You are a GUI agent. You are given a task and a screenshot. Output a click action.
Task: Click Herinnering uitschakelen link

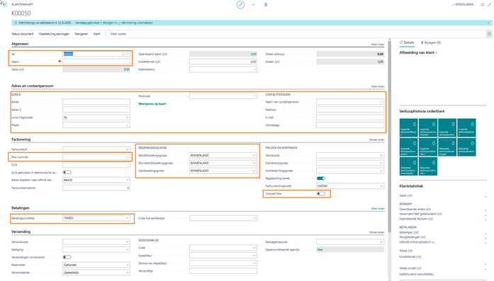pos(137,23)
